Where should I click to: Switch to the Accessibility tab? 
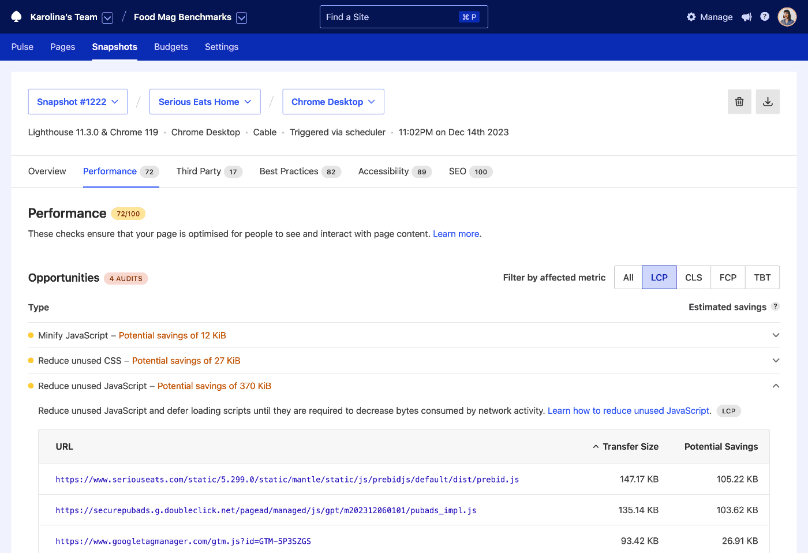click(383, 171)
